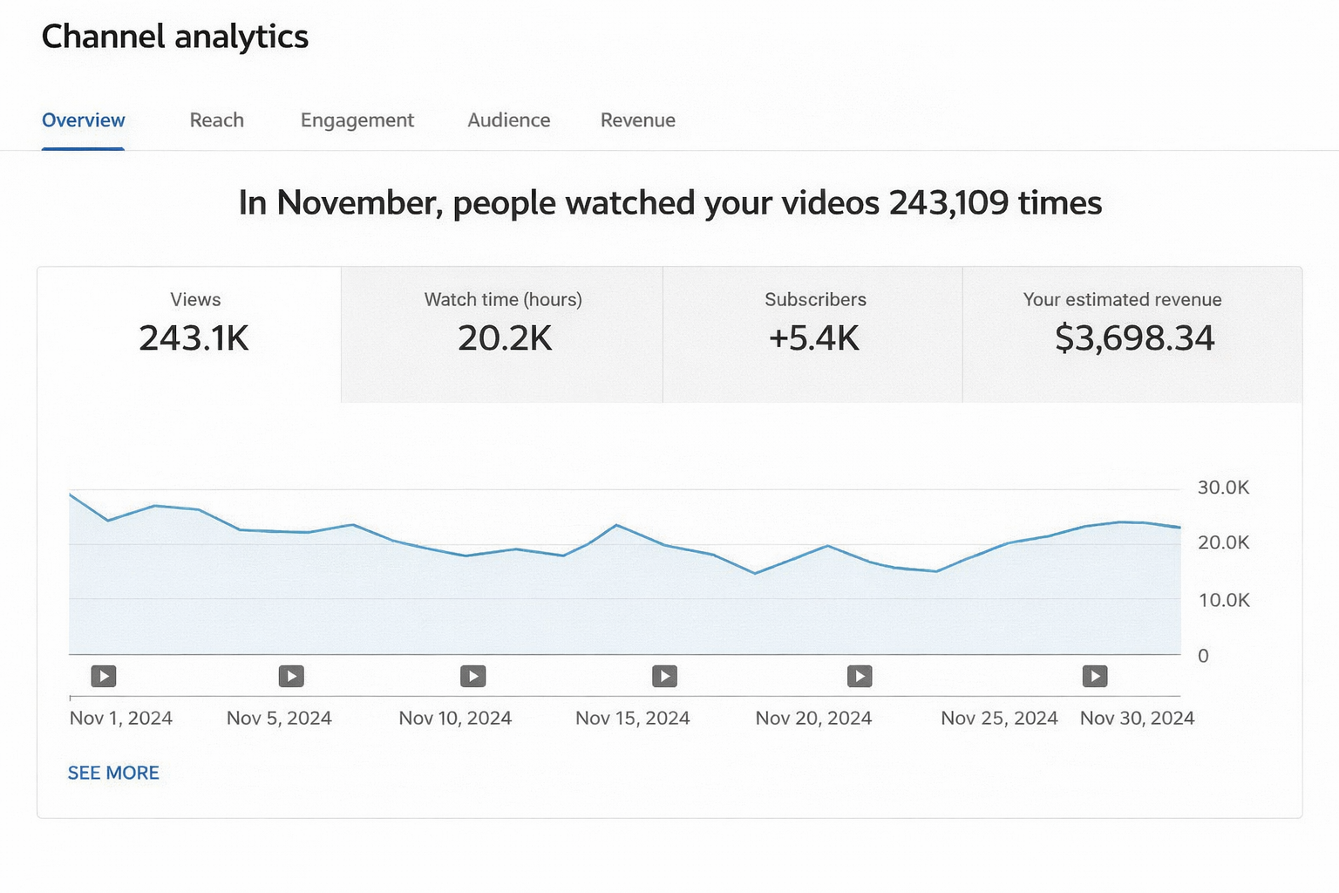Click the Channel analytics page title

[175, 37]
